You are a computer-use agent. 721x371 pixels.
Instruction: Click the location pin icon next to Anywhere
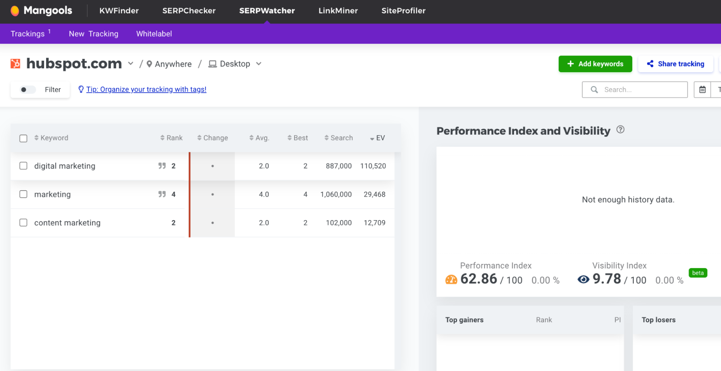pyautogui.click(x=149, y=64)
